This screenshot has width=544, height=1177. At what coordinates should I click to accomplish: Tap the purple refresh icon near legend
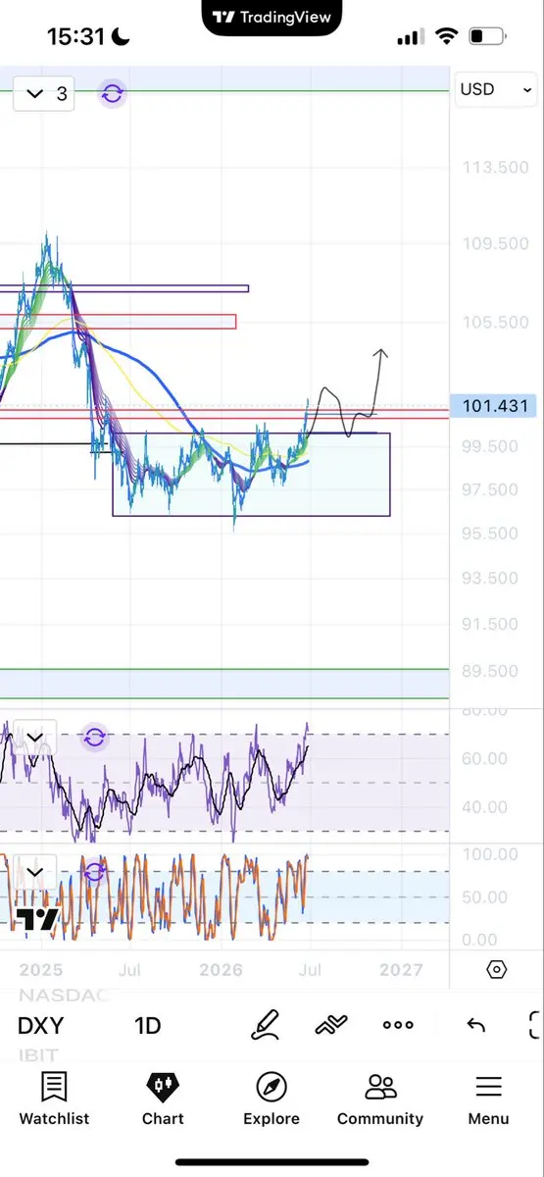pos(112,94)
